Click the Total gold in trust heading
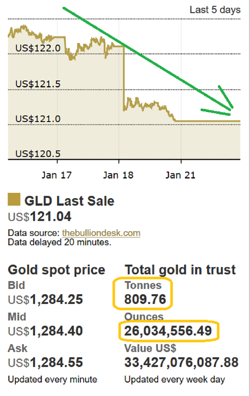250x396 pixels. (x=180, y=270)
